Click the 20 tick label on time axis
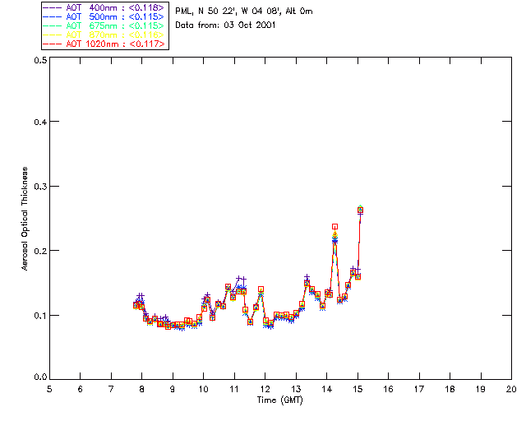This screenshot has height=421, width=526. coord(511,389)
